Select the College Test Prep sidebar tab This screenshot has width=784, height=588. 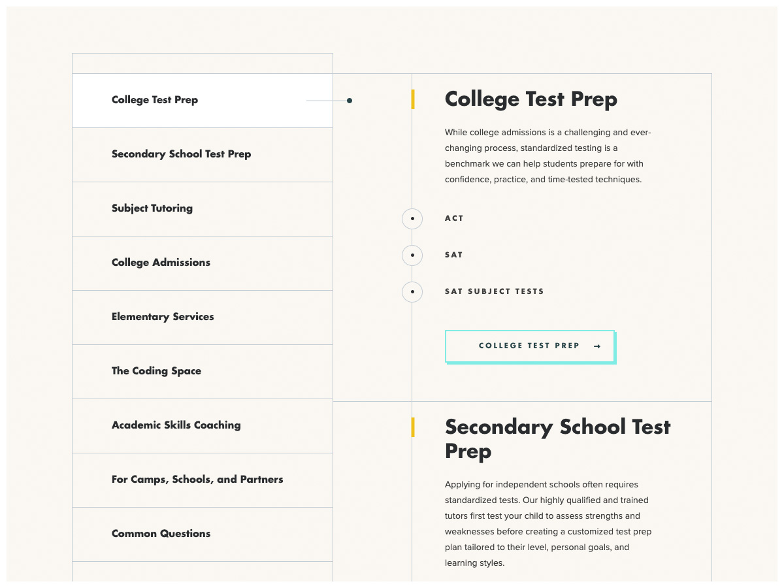tap(155, 100)
